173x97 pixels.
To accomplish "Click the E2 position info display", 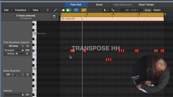I will point(131,10).
